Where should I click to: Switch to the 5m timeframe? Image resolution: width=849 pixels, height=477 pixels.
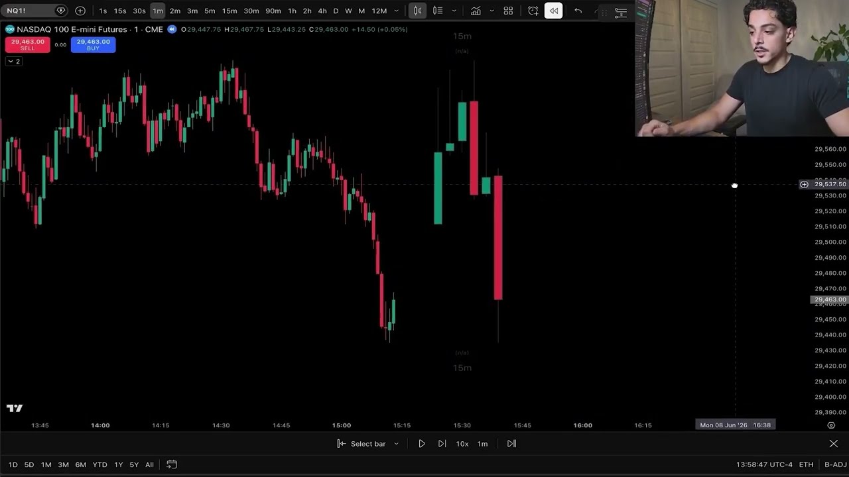210,11
